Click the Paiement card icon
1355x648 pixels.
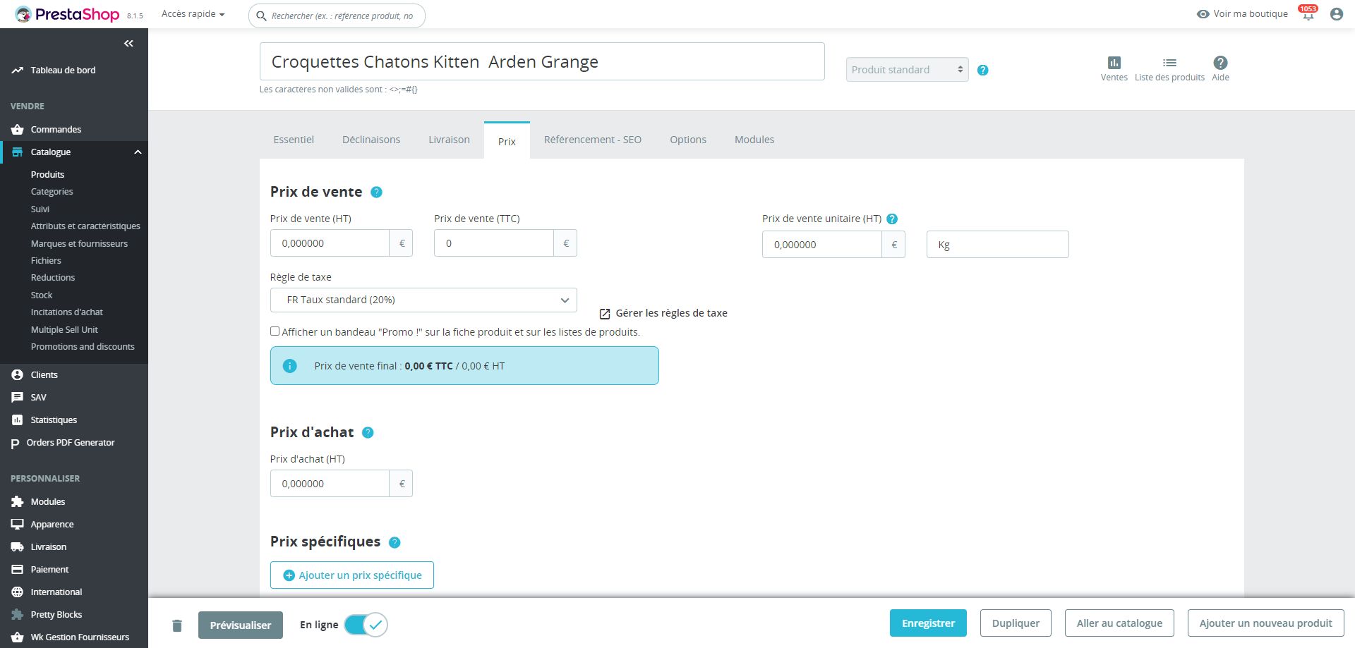pos(18,570)
